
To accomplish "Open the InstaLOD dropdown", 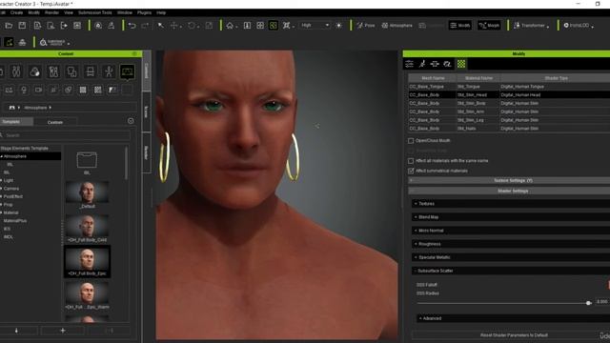I will [x=579, y=26].
